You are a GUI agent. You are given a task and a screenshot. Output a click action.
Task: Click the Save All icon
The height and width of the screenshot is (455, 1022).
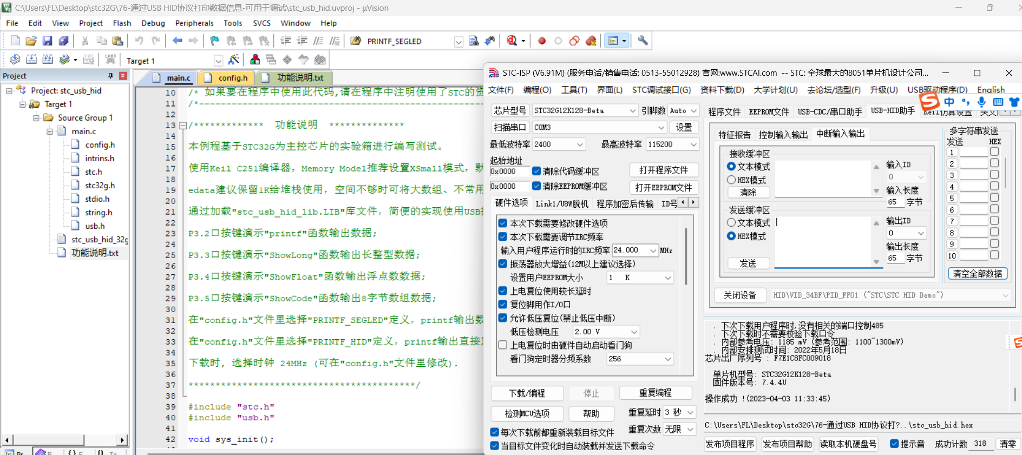64,41
